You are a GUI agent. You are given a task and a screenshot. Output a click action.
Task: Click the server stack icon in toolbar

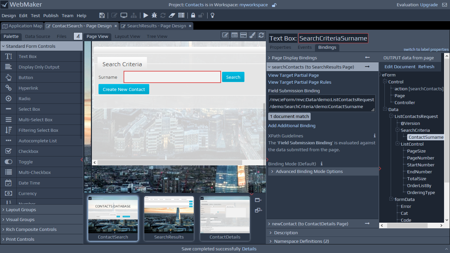[181, 15]
